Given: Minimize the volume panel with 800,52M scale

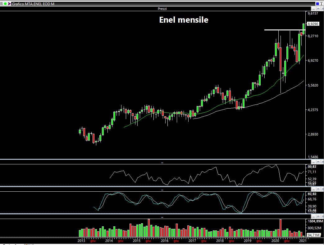Looking at the screenshot, I should pyautogui.click(x=314, y=216).
